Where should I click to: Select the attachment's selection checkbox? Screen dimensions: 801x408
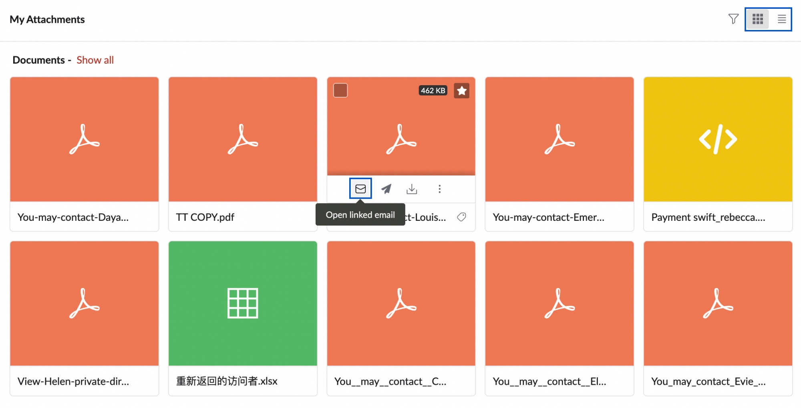[340, 90]
